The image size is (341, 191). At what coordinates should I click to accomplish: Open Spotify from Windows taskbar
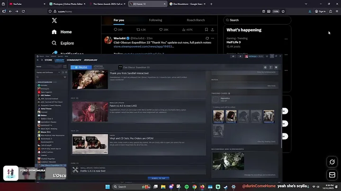pos(187,187)
